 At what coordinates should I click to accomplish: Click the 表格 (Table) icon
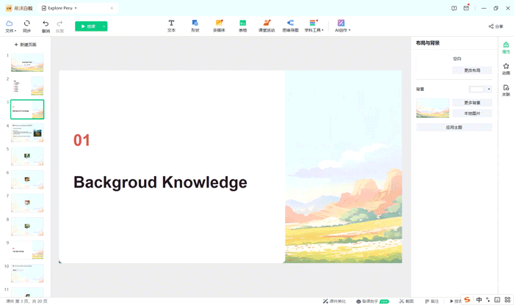tap(242, 26)
